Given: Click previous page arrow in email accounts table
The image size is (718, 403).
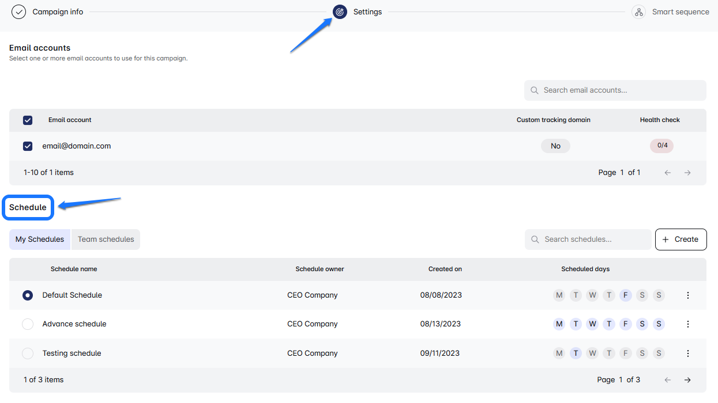Looking at the screenshot, I should [668, 173].
